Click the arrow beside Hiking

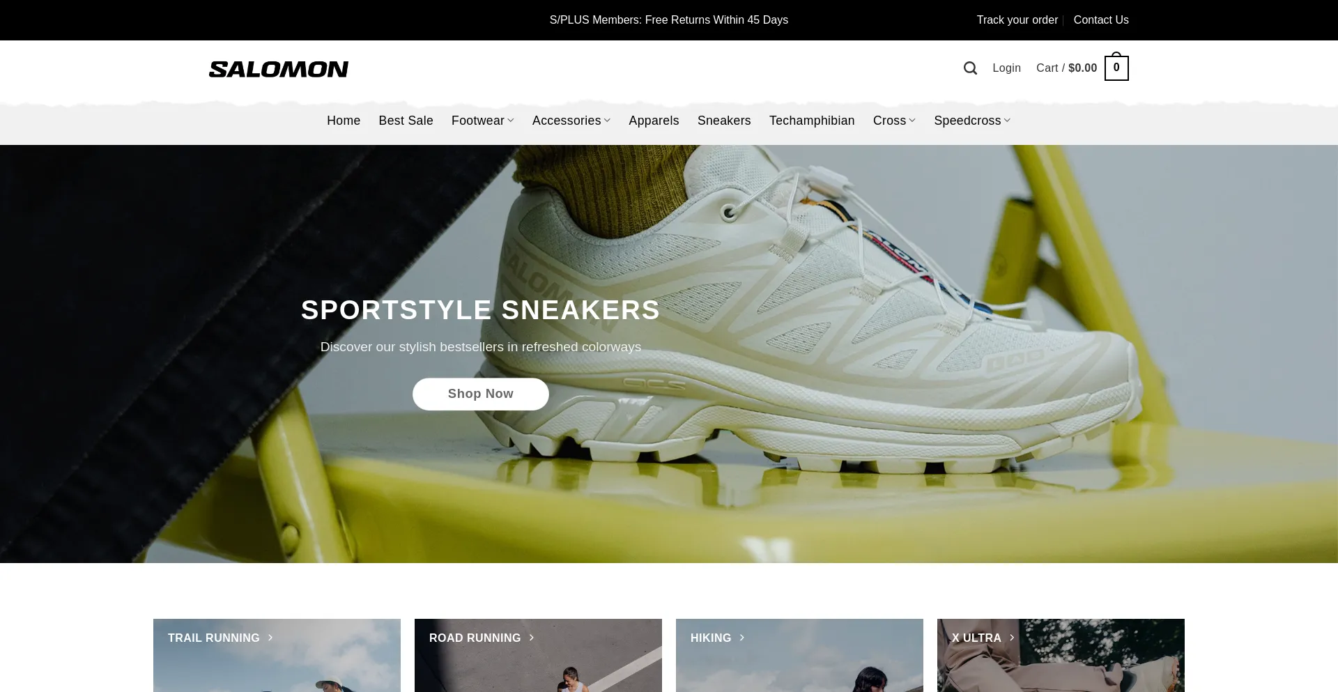742,638
